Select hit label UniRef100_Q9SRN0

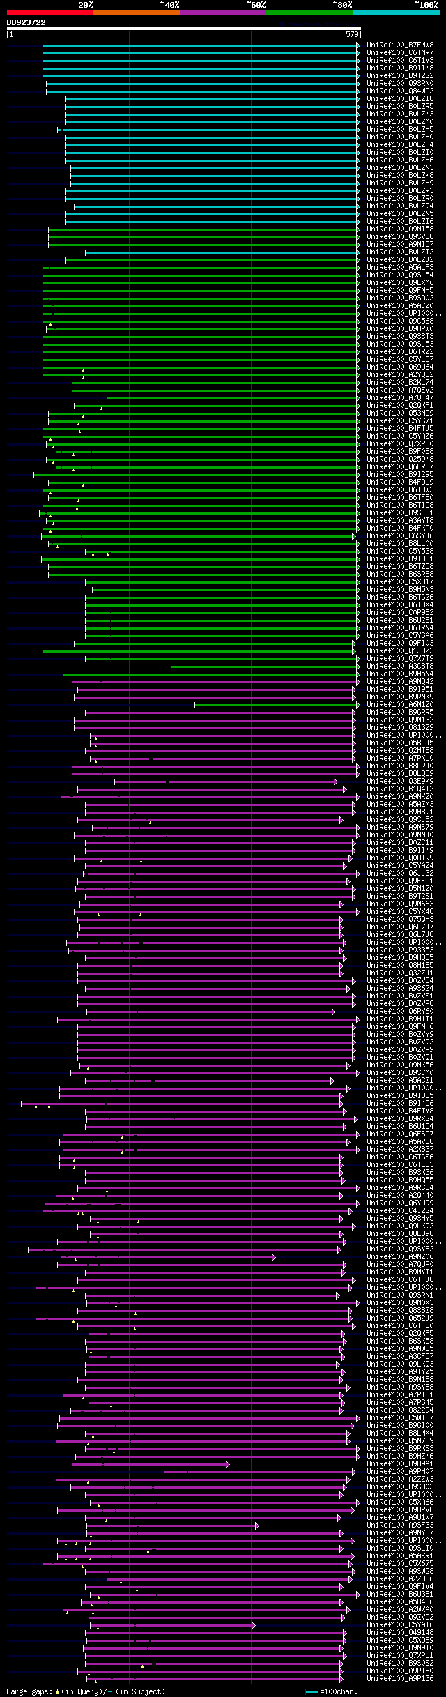[400, 84]
